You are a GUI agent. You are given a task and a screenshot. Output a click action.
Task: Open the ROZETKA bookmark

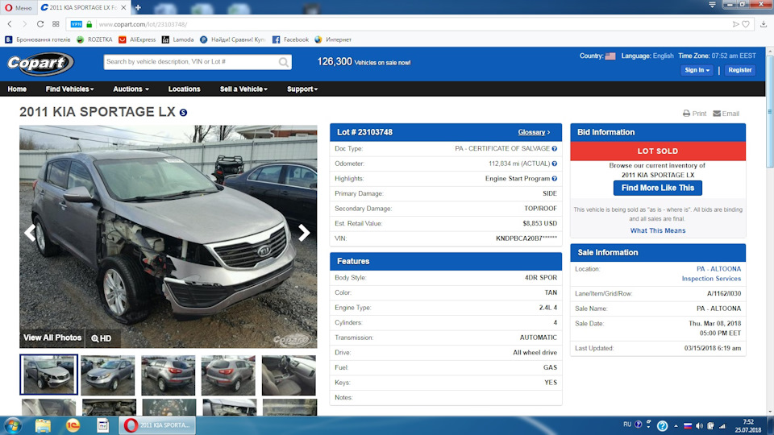(x=94, y=39)
